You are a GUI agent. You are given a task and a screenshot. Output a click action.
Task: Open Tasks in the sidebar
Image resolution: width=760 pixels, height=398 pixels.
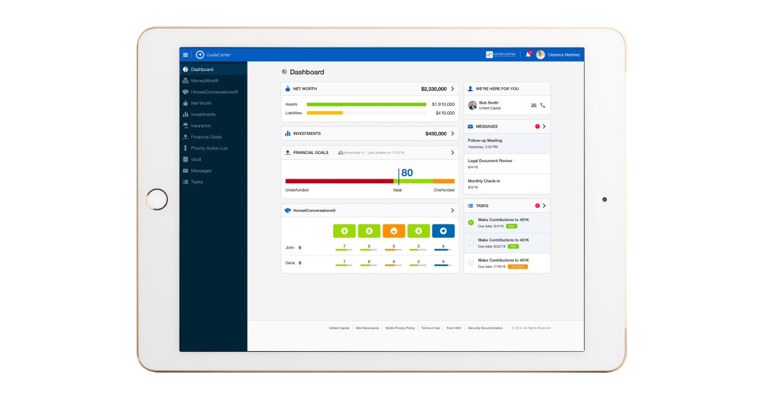[x=213, y=182]
